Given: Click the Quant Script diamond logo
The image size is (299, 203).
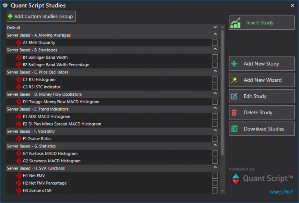Looking at the screenshot, I should [236, 179].
